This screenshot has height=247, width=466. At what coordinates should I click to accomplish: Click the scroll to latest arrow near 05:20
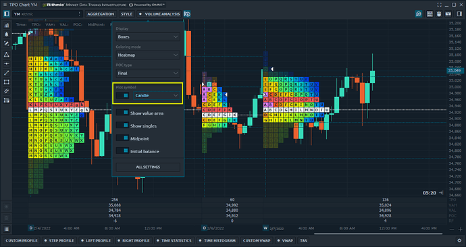coord(441,193)
